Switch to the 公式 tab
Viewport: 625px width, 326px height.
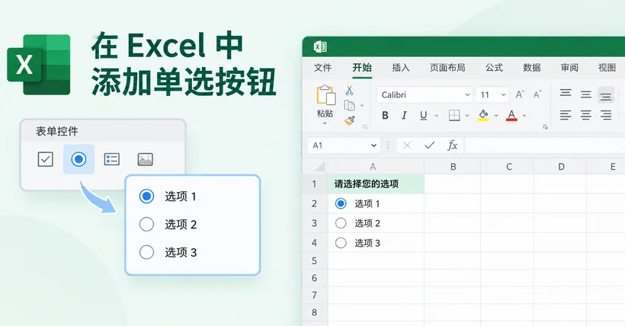point(494,68)
